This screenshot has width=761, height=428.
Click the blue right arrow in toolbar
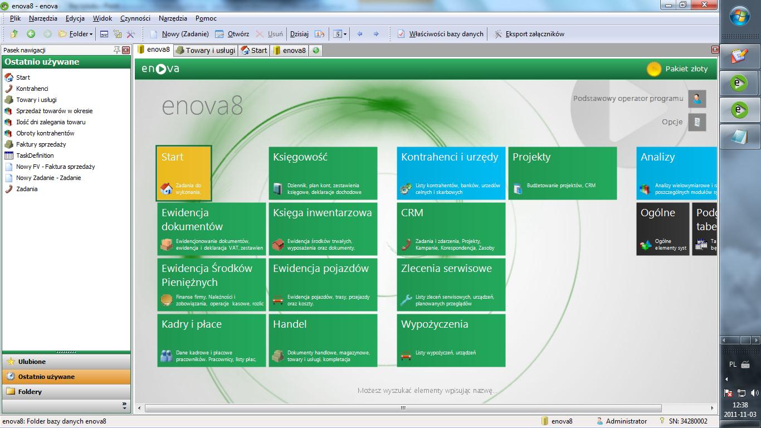376,34
